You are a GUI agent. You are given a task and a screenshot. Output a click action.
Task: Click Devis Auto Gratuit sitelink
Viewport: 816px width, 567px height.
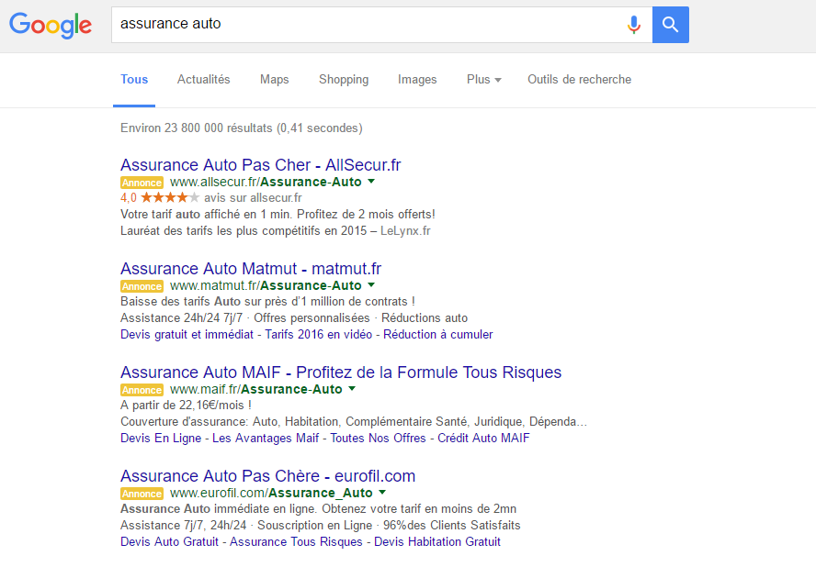click(170, 541)
